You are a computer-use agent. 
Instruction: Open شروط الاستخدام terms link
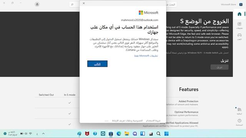(x=153, y=121)
